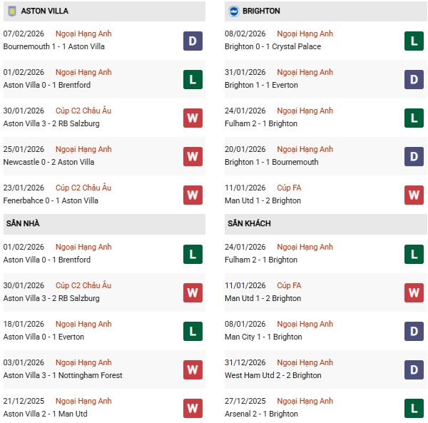The height and width of the screenshot is (423, 428).
Task: Select the draw badge for Brighton 1-1 Bournemouth
Action: (414, 156)
